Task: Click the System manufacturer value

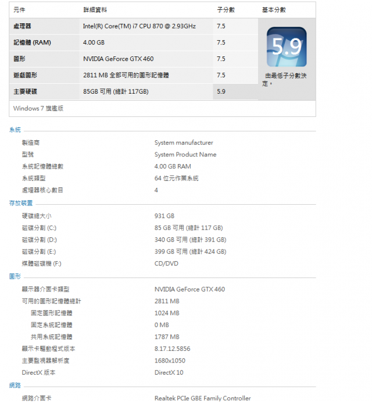Action: pos(184,143)
